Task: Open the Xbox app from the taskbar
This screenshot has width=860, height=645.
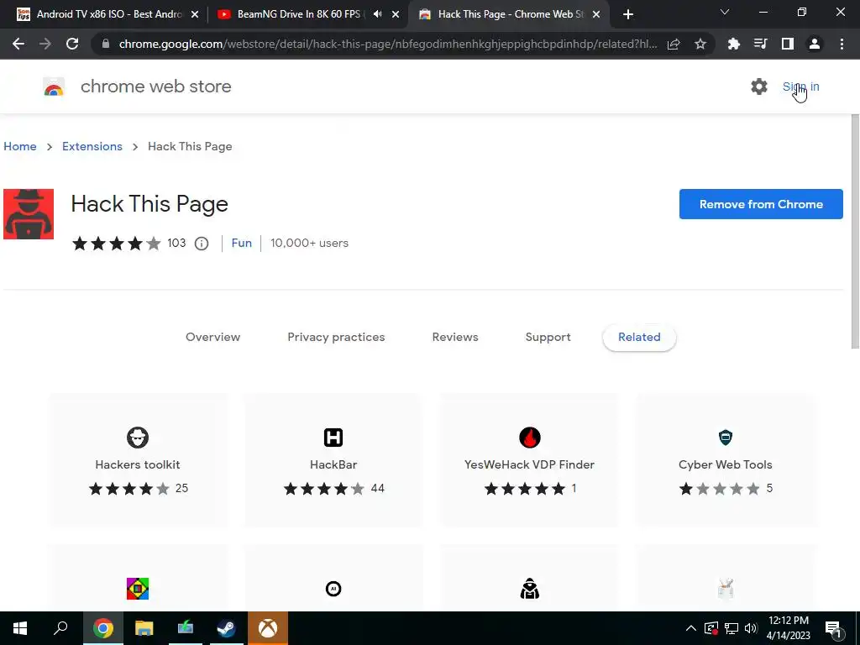Action: coord(268,628)
